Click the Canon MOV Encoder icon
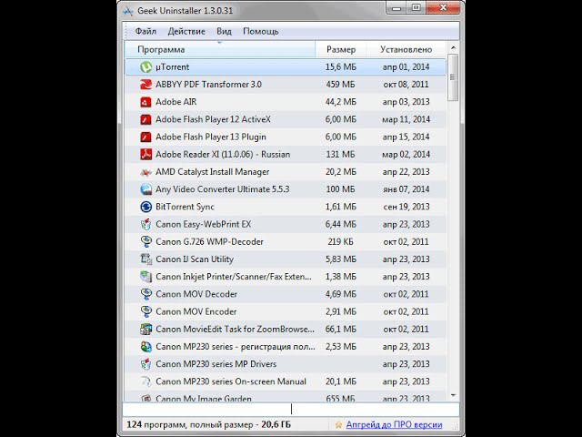Image resolution: width=582 pixels, height=437 pixels. (145, 311)
